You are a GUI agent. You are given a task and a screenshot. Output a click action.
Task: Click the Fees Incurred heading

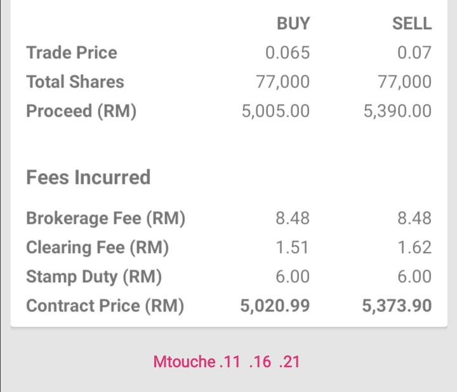pyautogui.click(x=88, y=177)
